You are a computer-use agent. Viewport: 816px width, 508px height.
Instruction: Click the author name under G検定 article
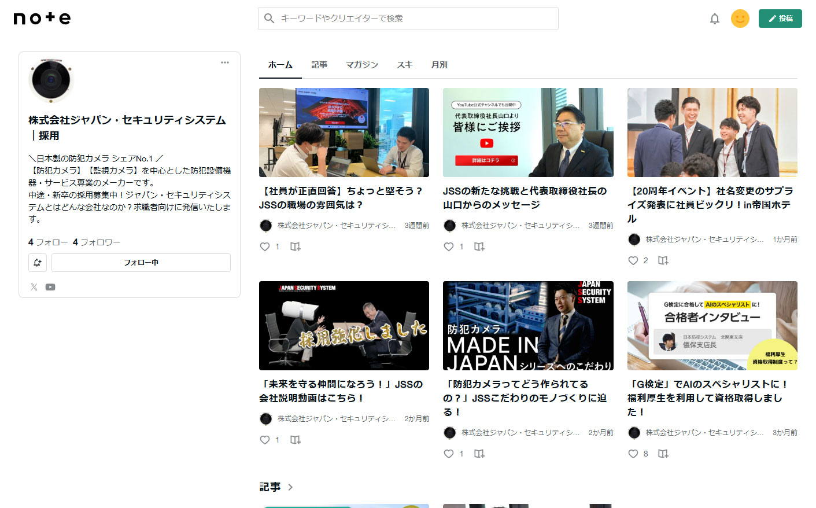click(704, 433)
